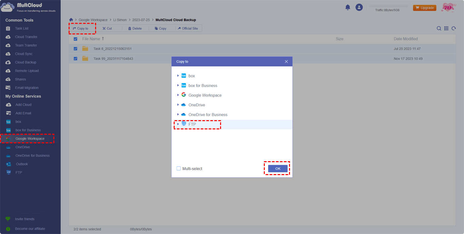This screenshot has height=234, width=464.
Task: Uncheck the select-all File Name checkbox
Action: [x=76, y=39]
